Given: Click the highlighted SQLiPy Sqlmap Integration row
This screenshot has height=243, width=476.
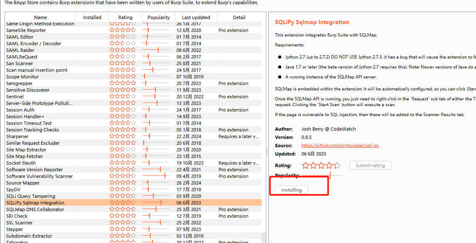Looking at the screenshot, I should coord(134,203).
